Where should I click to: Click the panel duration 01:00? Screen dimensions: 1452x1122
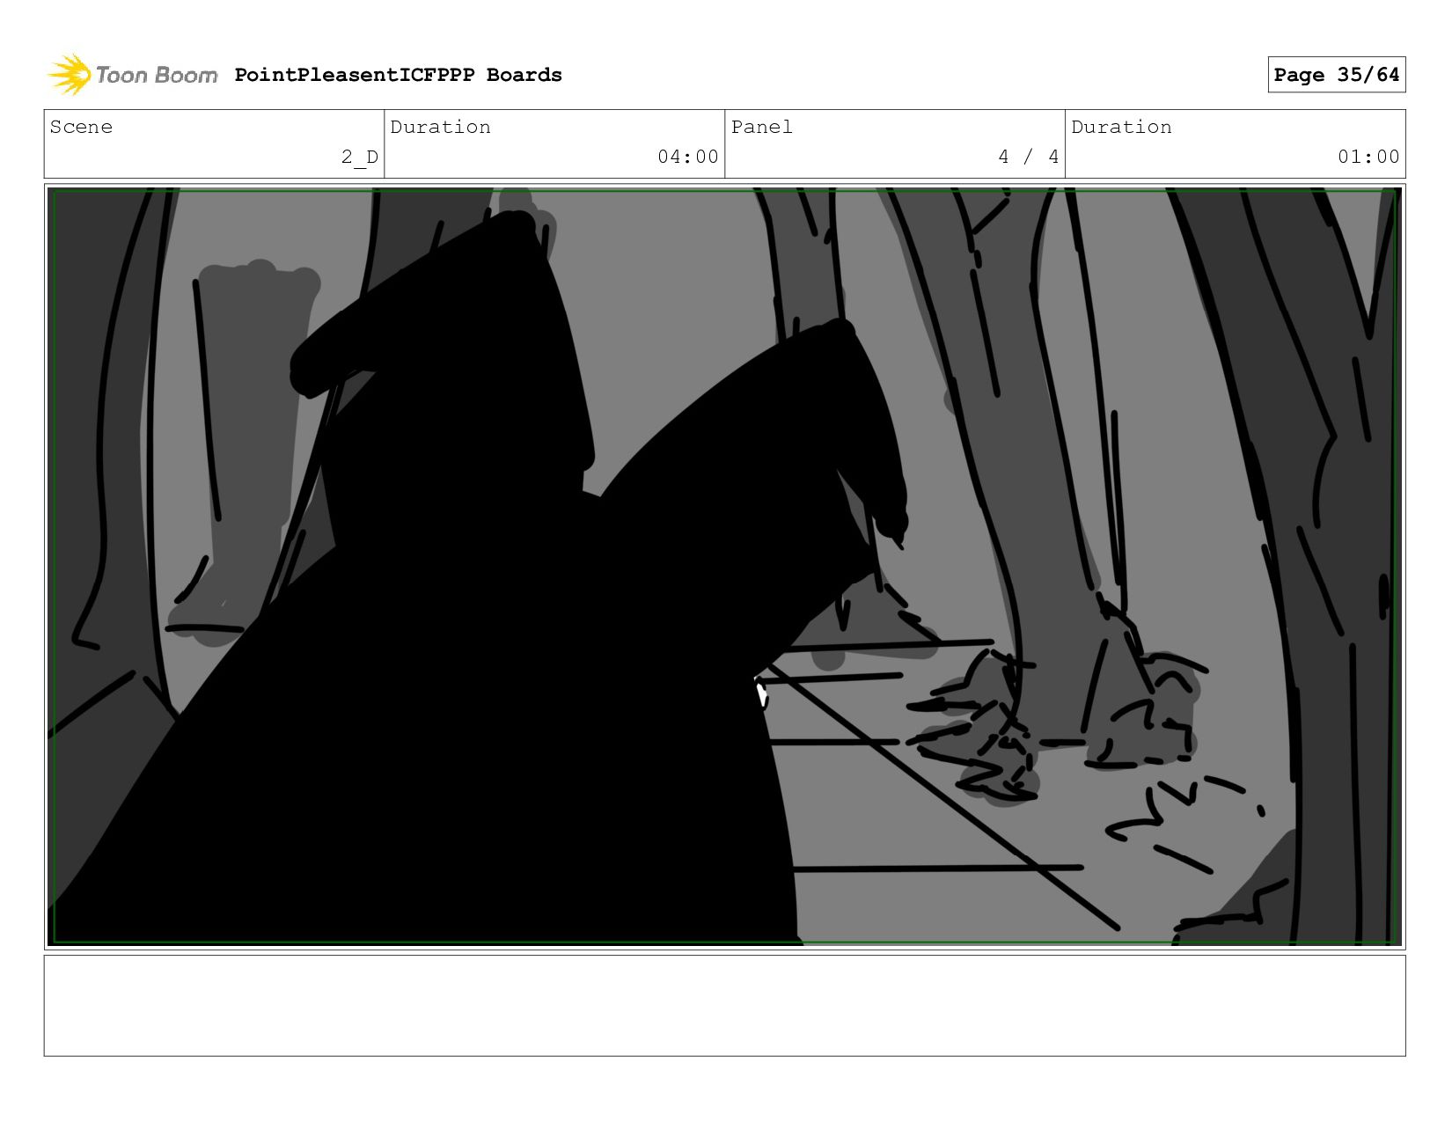pos(1368,157)
